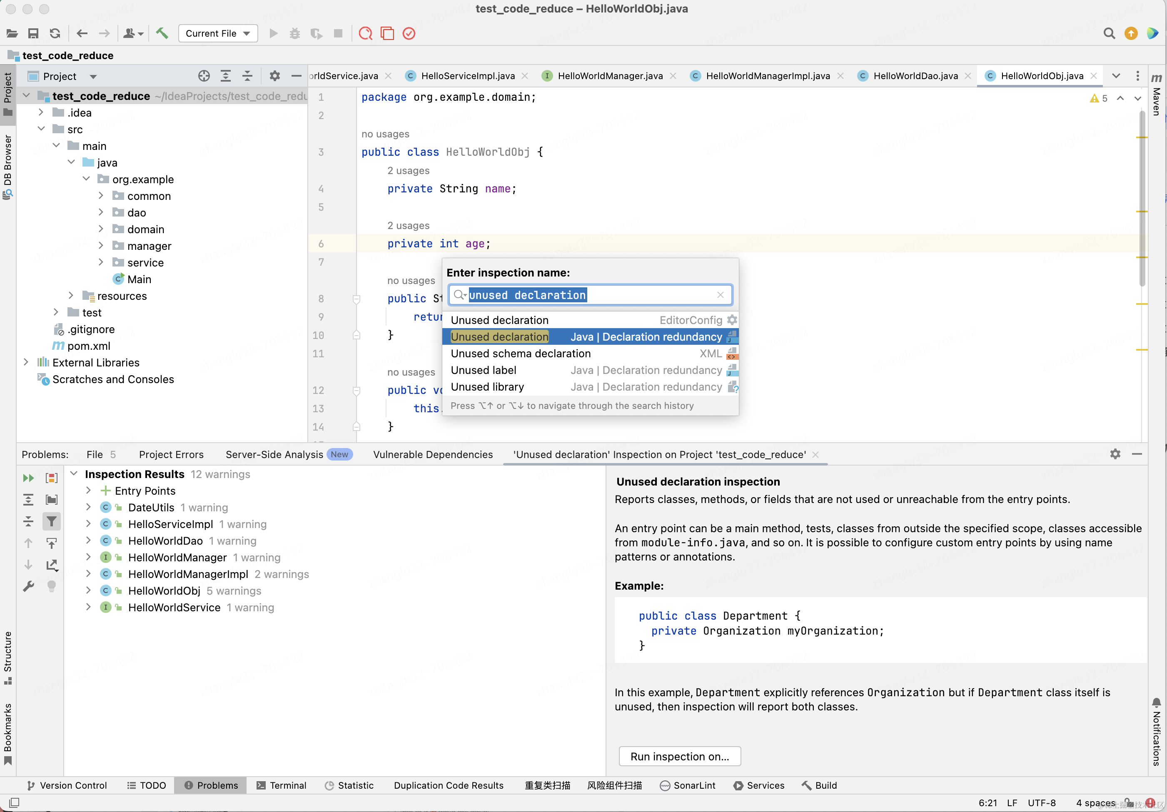Click the Build project hammer icon

coord(162,34)
